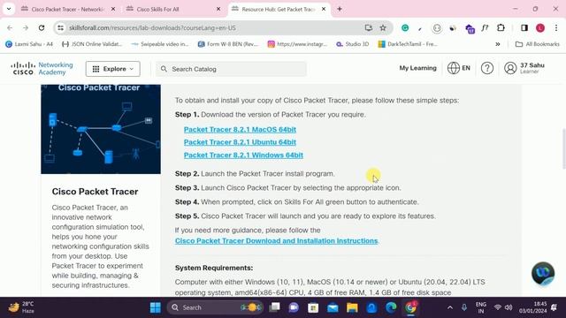Open the All Bookmarks folder

[538, 44]
